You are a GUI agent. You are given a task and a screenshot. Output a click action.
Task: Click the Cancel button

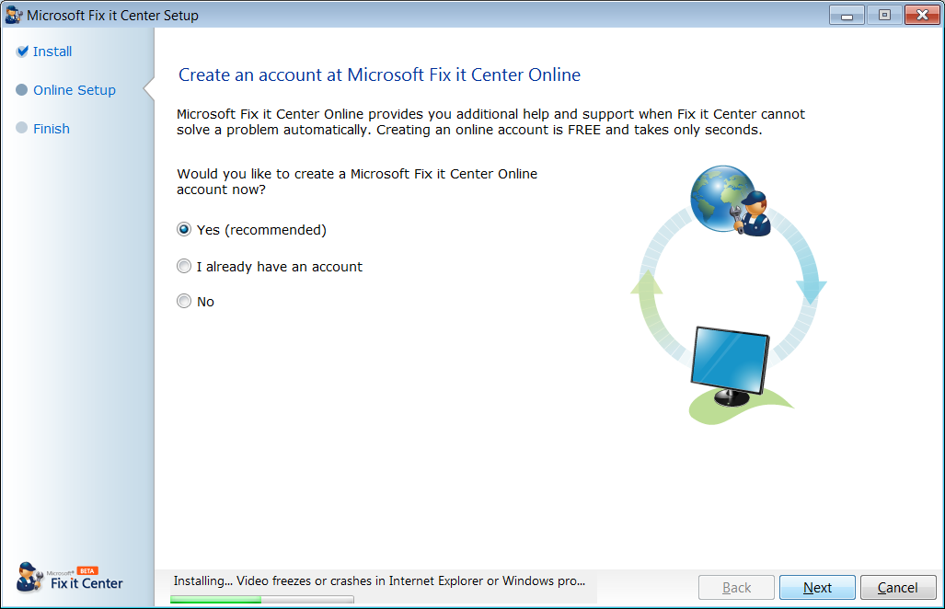pos(897,587)
